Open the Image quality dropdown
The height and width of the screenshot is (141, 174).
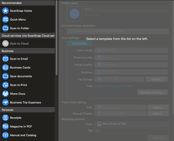pyautogui.click(x=131, y=65)
